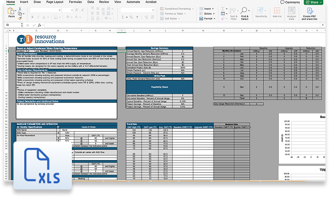Click the Paste clipboard icon

click(x=11, y=11)
